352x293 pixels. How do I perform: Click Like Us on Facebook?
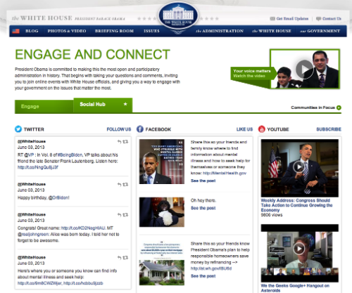(x=244, y=129)
